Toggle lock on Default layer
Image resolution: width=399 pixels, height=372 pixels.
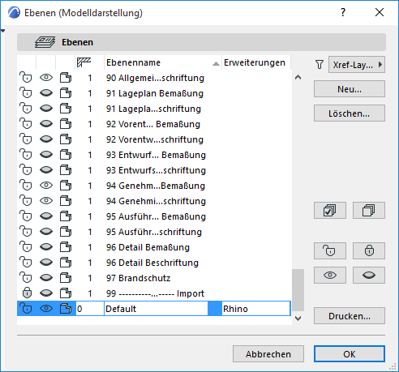tap(26, 309)
